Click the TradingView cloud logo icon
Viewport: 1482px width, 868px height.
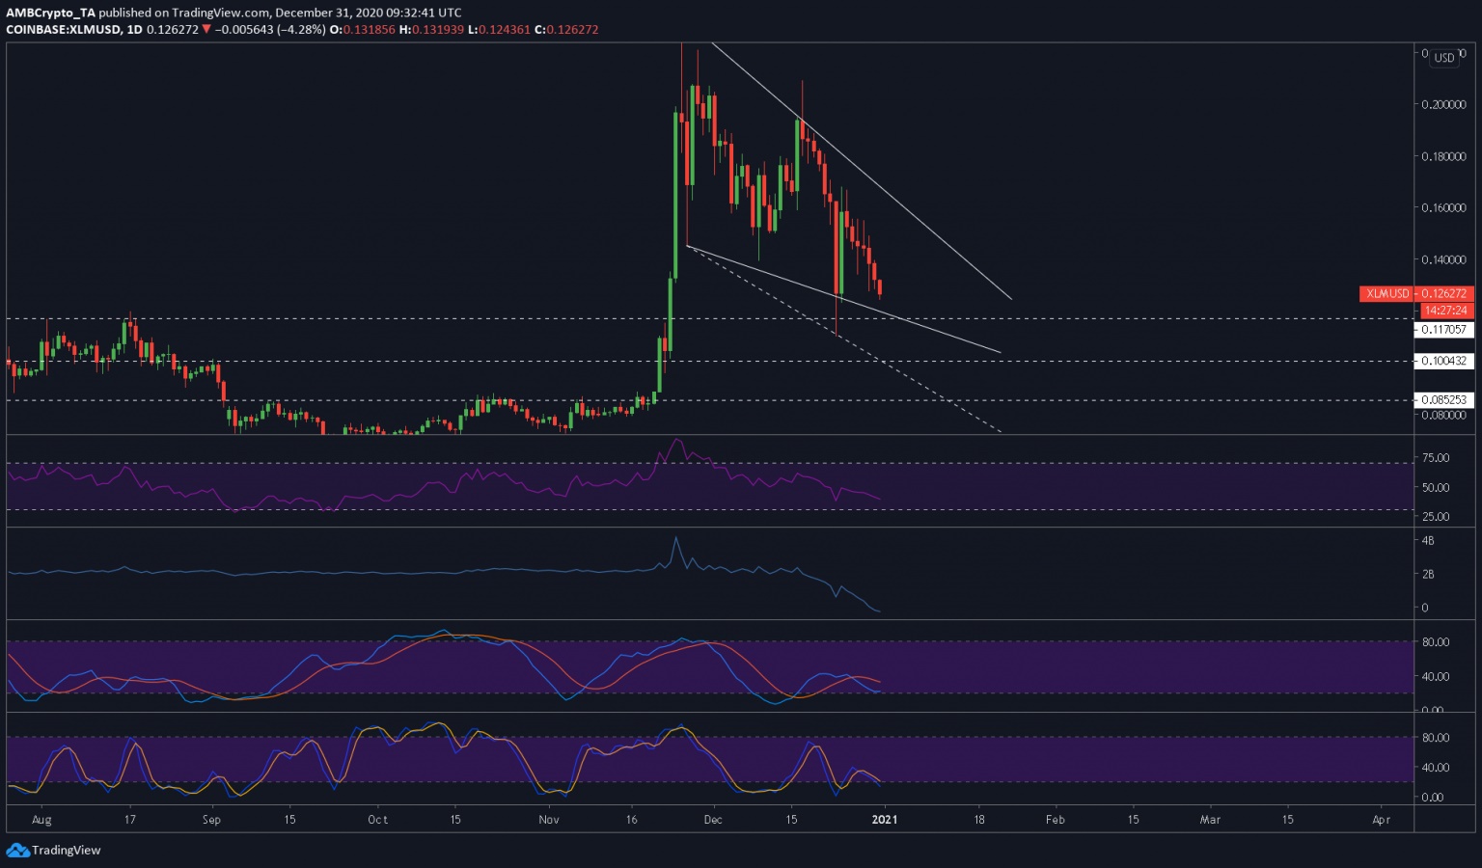[17, 850]
